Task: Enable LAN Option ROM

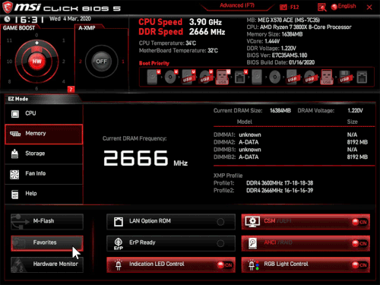Action: [171, 221]
